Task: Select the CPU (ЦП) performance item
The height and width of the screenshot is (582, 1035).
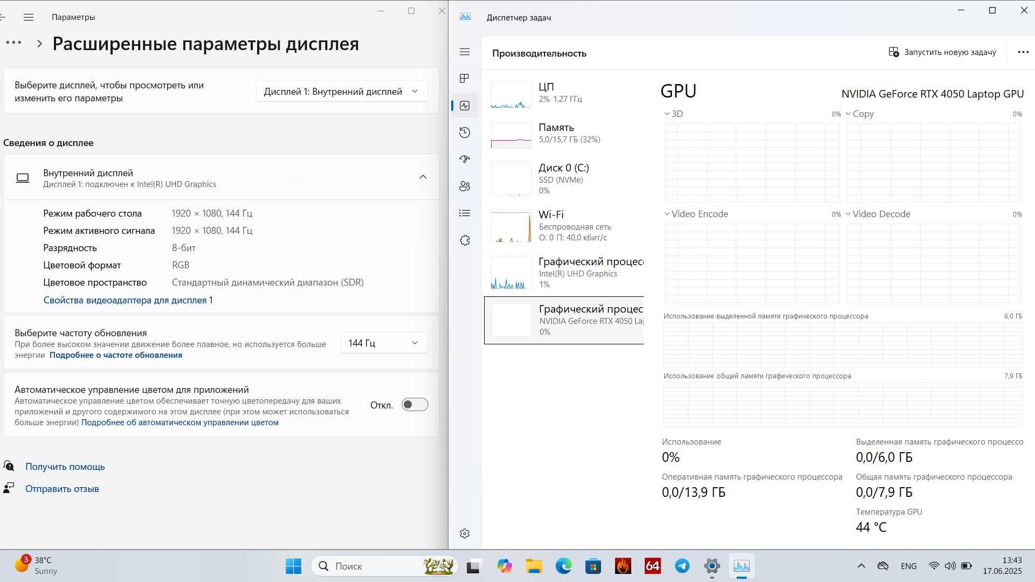Action: [x=564, y=94]
